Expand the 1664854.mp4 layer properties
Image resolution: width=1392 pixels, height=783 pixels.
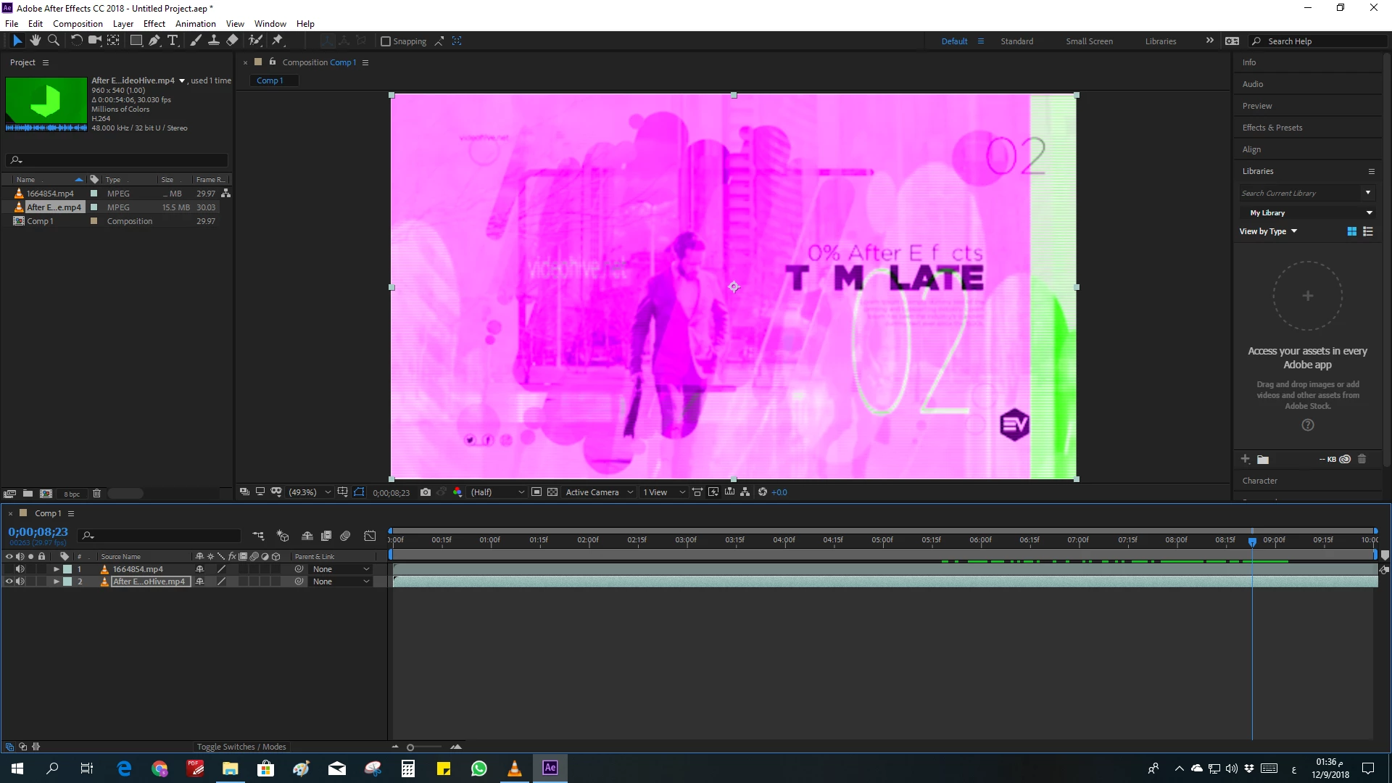tap(56, 569)
